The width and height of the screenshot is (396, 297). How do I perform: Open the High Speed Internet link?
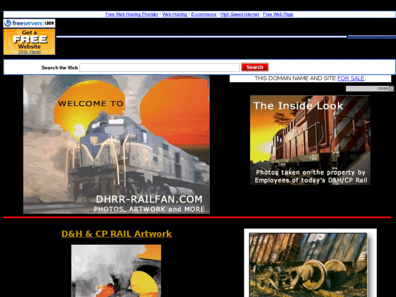[240, 14]
